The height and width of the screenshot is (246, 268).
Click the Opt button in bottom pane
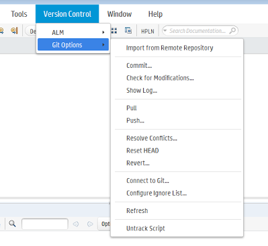pyautogui.click(x=104, y=224)
